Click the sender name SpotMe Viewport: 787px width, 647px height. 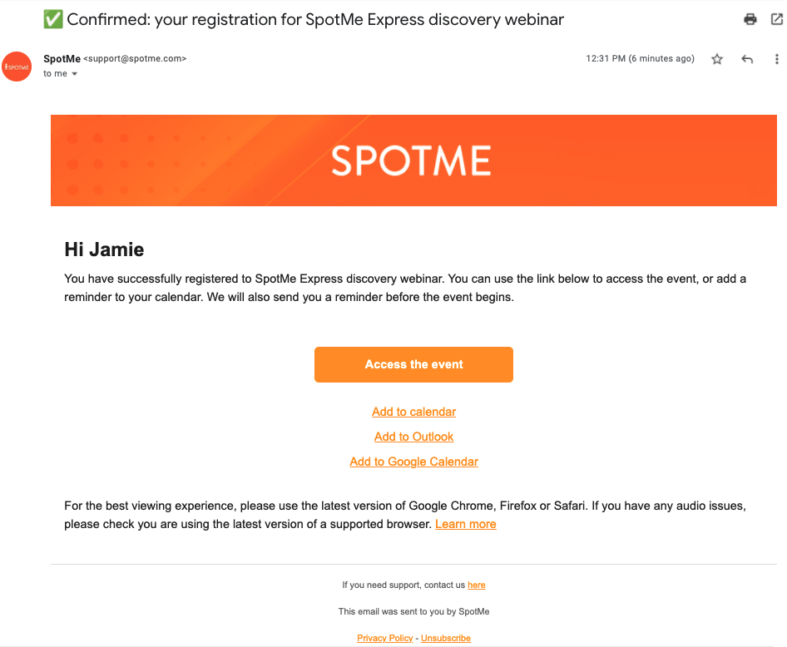(x=62, y=59)
